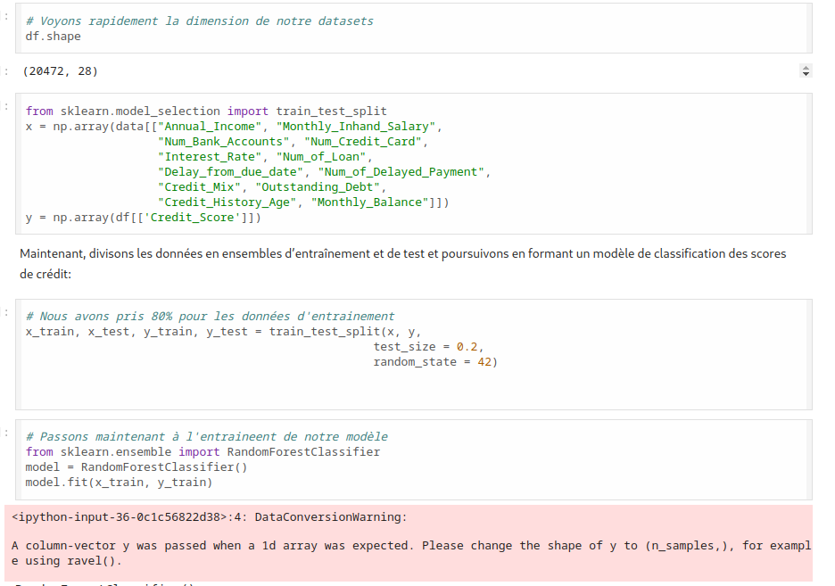The image size is (835, 586).
Task: Click the model.fit(x_train, y_train) line
Action: (x=119, y=483)
